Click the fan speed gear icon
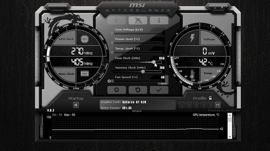This screenshot has width=270, height=151. coord(109,81)
